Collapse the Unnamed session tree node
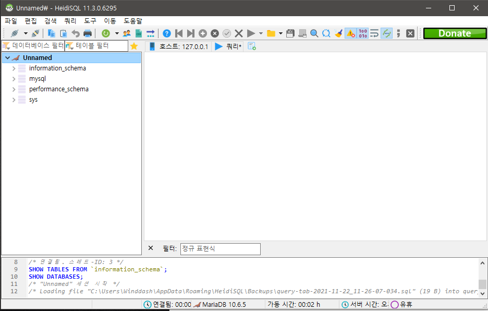Screen dimensions: 488x311 coord(8,57)
